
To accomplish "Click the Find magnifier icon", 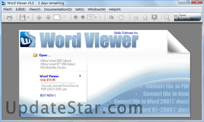I will (x=167, y=17).
